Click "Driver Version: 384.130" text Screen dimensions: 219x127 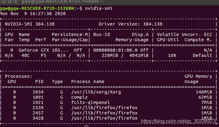(131, 24)
